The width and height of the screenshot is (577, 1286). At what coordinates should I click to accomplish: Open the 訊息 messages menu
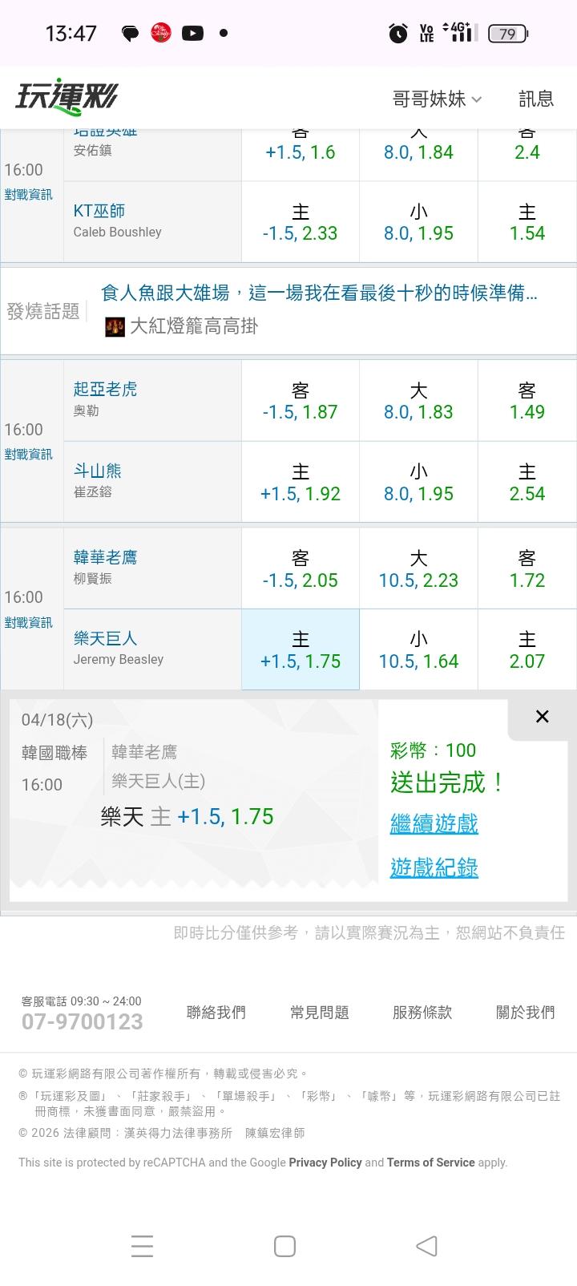(536, 99)
